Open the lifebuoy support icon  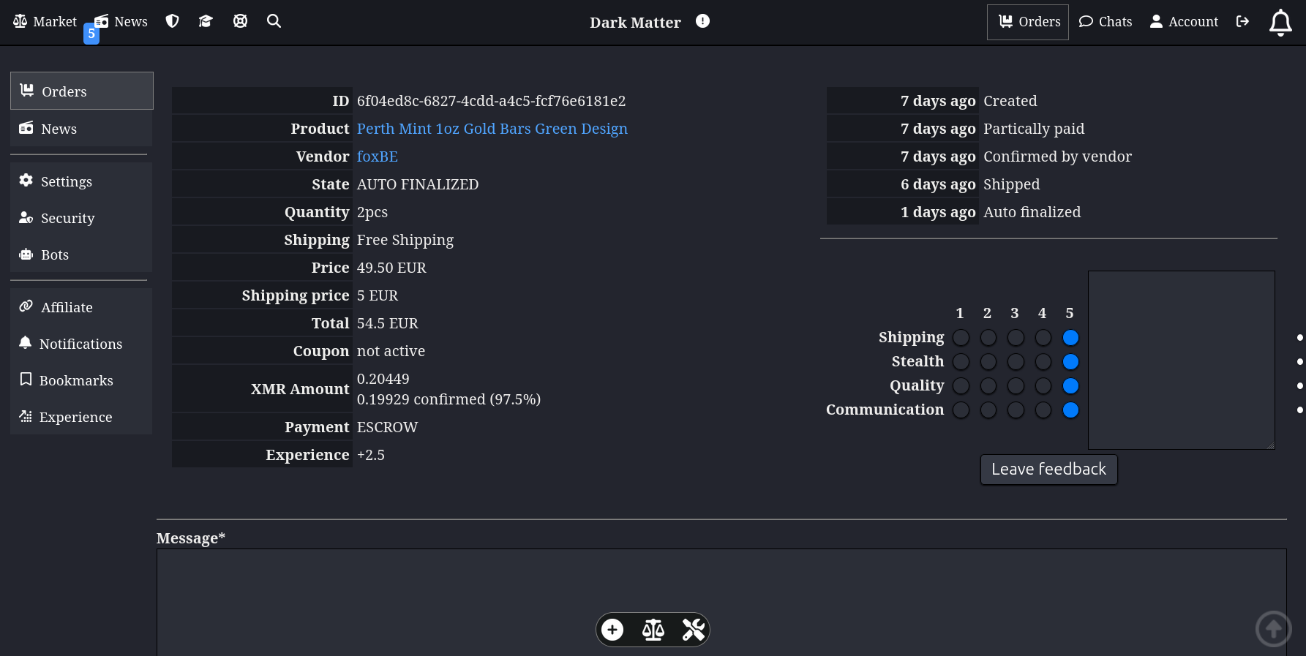coord(240,21)
